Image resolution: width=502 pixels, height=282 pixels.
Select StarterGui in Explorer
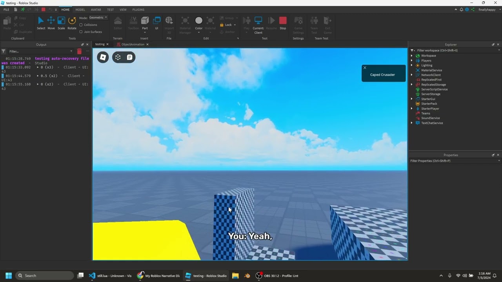[428, 99]
